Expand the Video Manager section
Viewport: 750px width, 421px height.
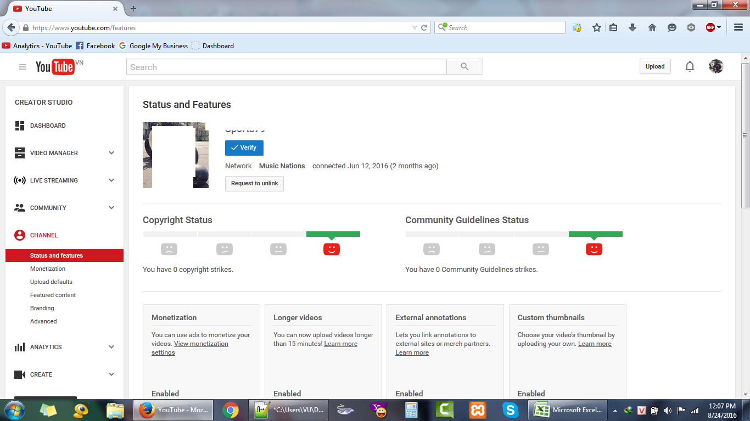point(111,153)
